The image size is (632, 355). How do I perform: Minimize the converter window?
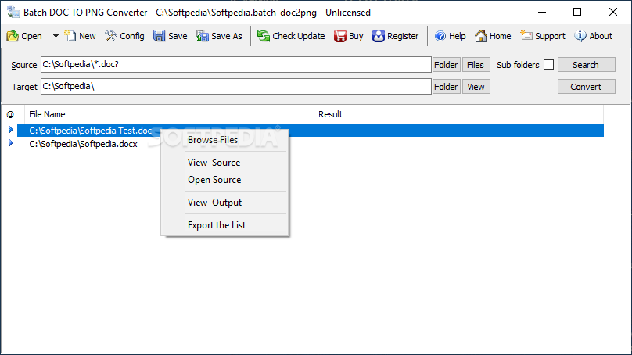[x=542, y=12]
